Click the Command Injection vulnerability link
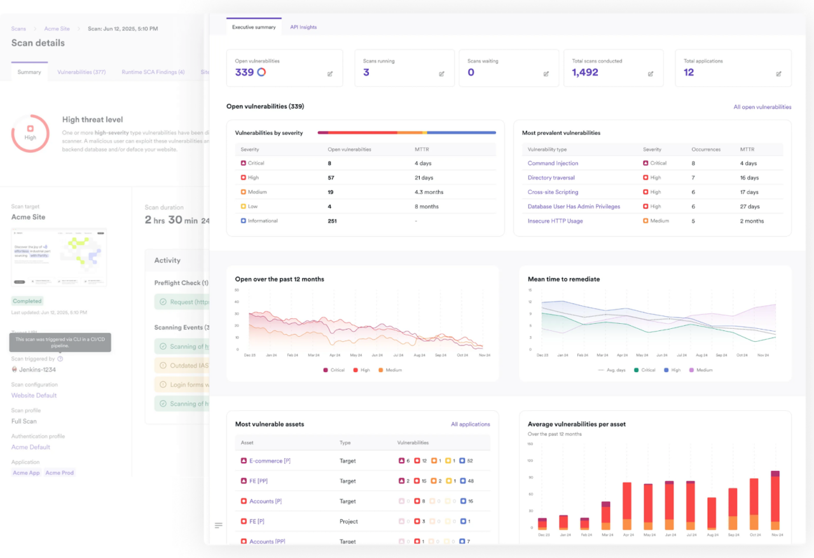The width and height of the screenshot is (814, 558). (x=553, y=164)
